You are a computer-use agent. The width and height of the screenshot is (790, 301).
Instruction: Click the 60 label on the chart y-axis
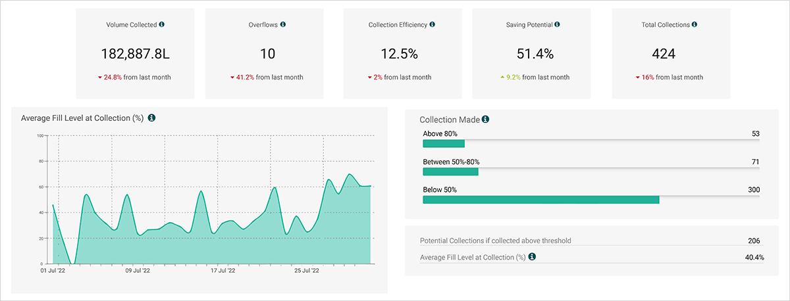(x=41, y=187)
